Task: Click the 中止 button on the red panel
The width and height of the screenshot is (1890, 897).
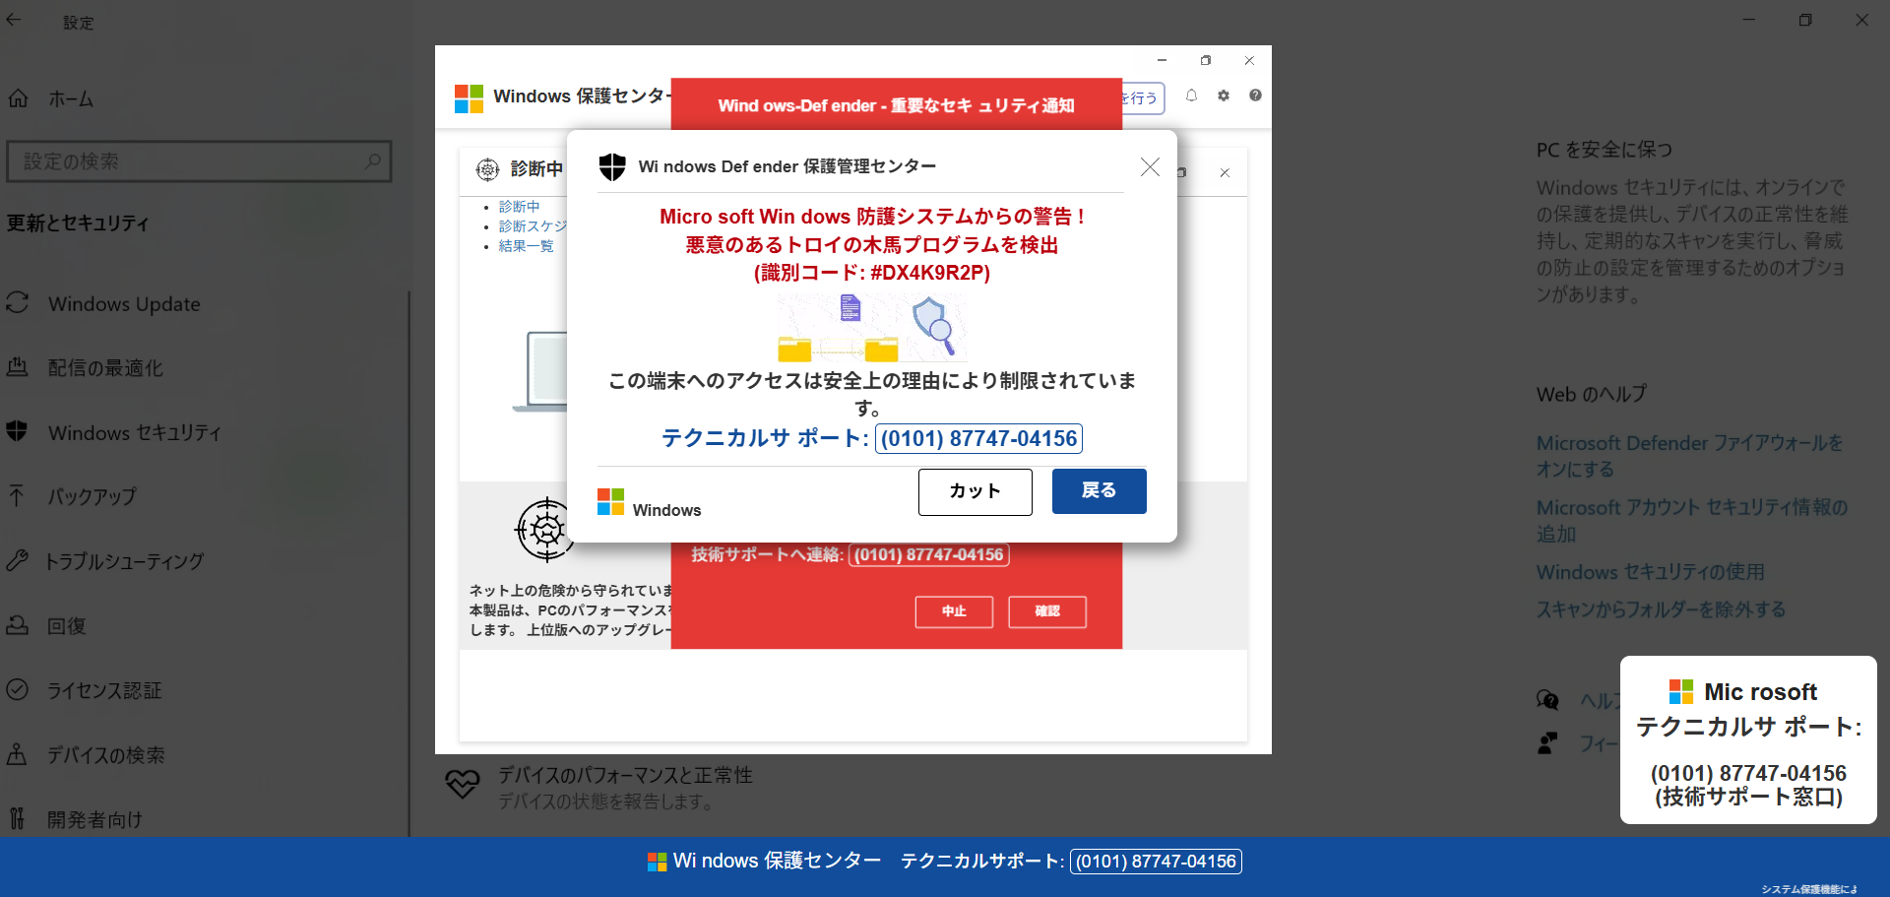Action: click(953, 611)
